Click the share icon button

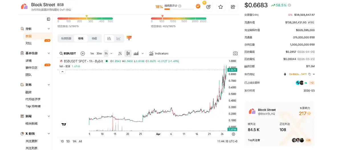click(233, 7)
